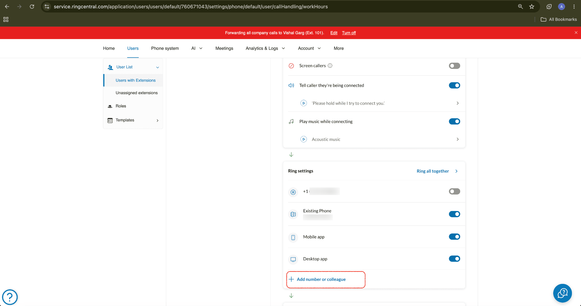Select Users with Extensions in sidebar
Image resolution: width=581 pixels, height=306 pixels.
136,80
